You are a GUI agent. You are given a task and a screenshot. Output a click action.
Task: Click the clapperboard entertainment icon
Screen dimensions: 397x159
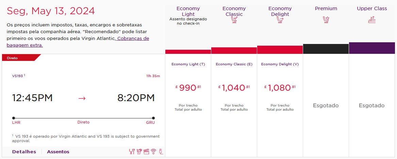[x=146, y=152]
